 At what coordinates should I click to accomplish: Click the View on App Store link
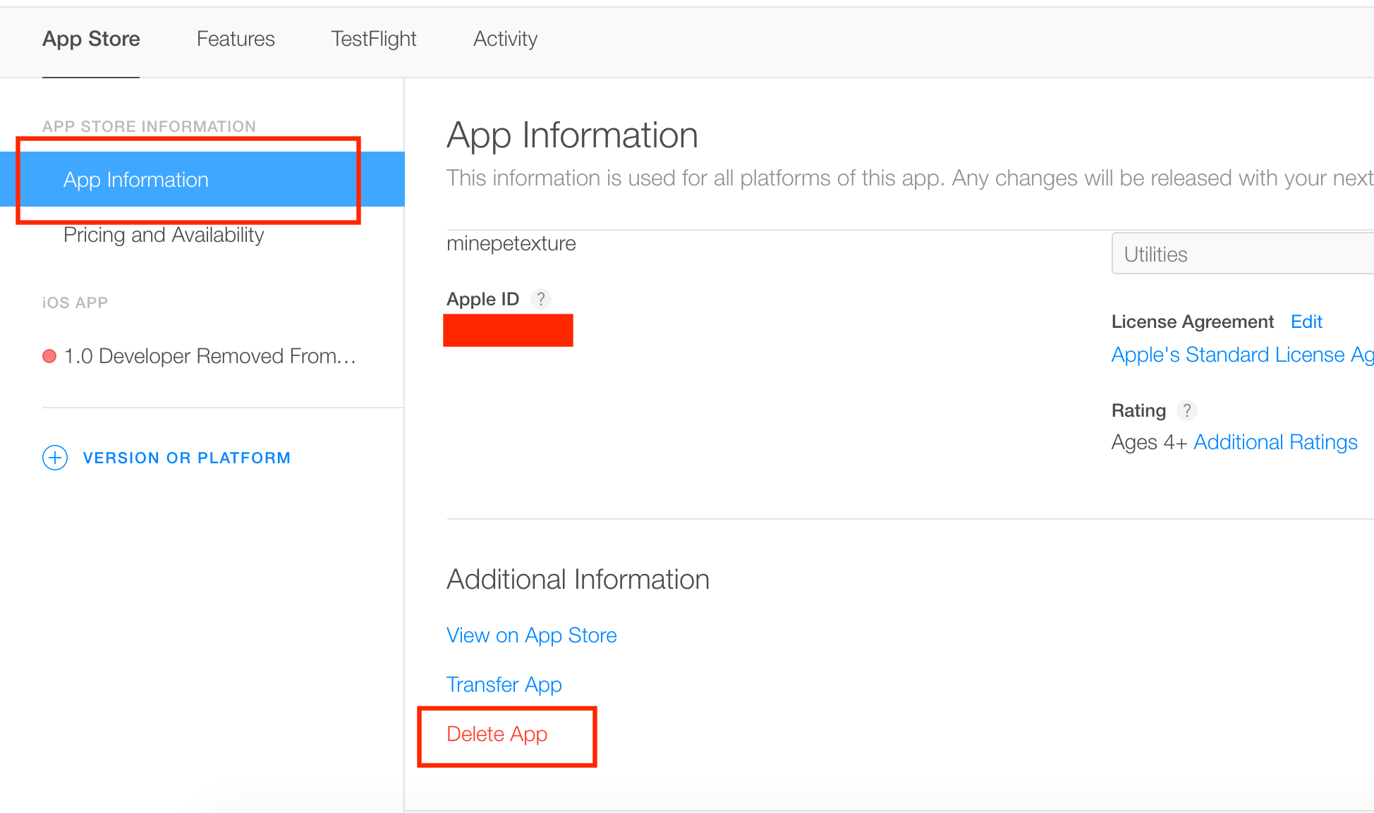(532, 635)
